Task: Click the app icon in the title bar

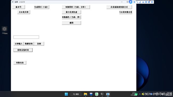Action: pos(13,2)
